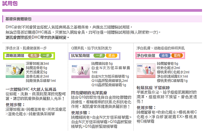204x131 pixels.
Task: Click the 閃亮耀眼的光澤肌膚 headline
Action: pos(89,93)
